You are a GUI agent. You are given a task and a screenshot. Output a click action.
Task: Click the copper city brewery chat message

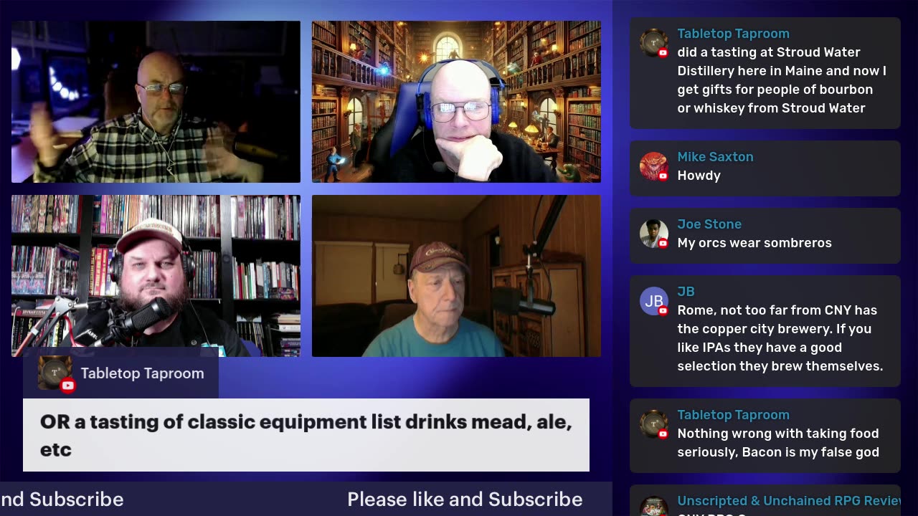point(780,338)
